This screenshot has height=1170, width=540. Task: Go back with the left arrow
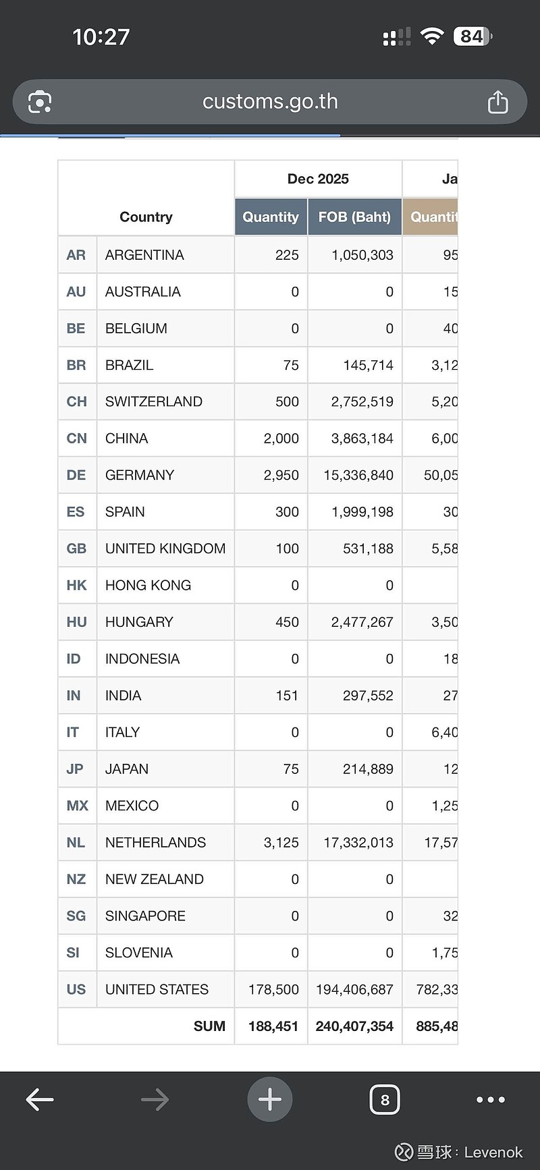(40, 1100)
